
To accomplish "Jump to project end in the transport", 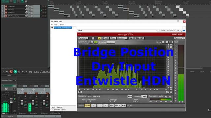I will [7, 72].
